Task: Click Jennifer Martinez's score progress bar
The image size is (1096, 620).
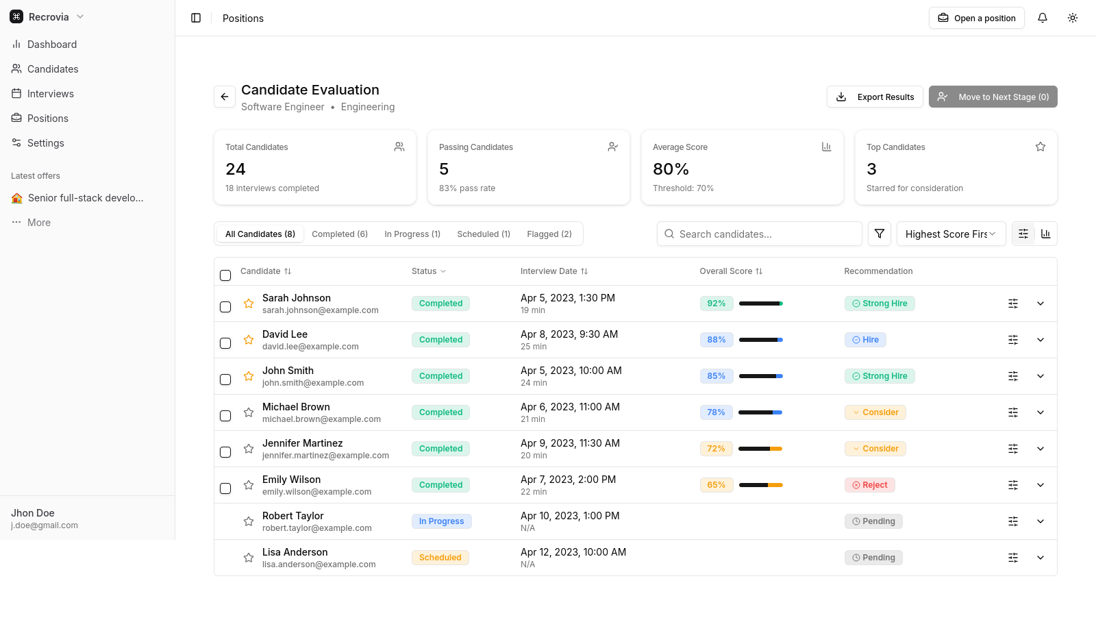Action: pos(760,449)
